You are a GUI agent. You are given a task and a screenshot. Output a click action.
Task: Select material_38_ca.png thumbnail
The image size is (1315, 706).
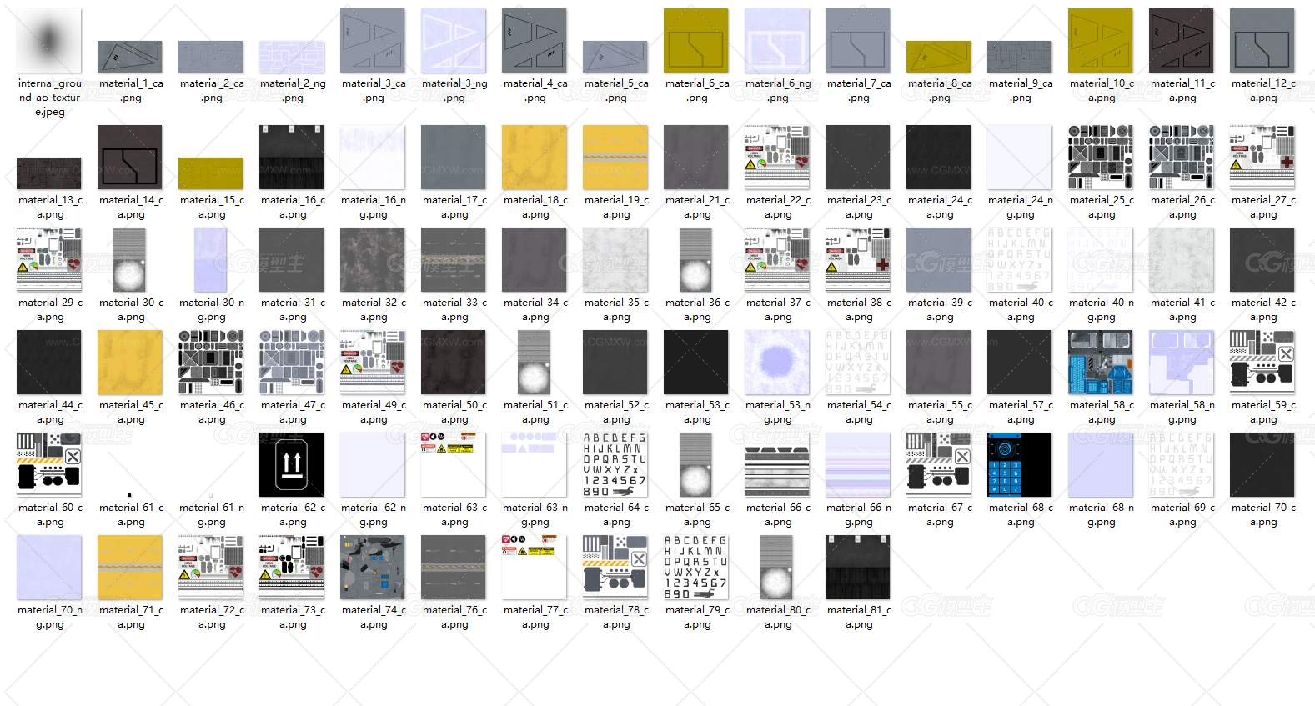coord(858,259)
